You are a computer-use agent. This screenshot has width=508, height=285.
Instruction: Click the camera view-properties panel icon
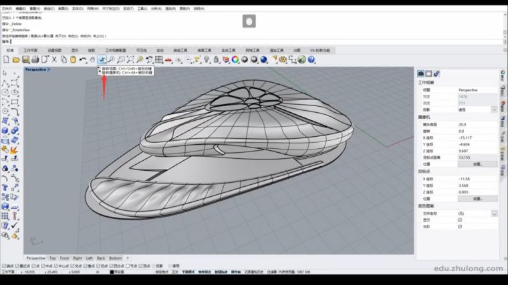pos(420,74)
